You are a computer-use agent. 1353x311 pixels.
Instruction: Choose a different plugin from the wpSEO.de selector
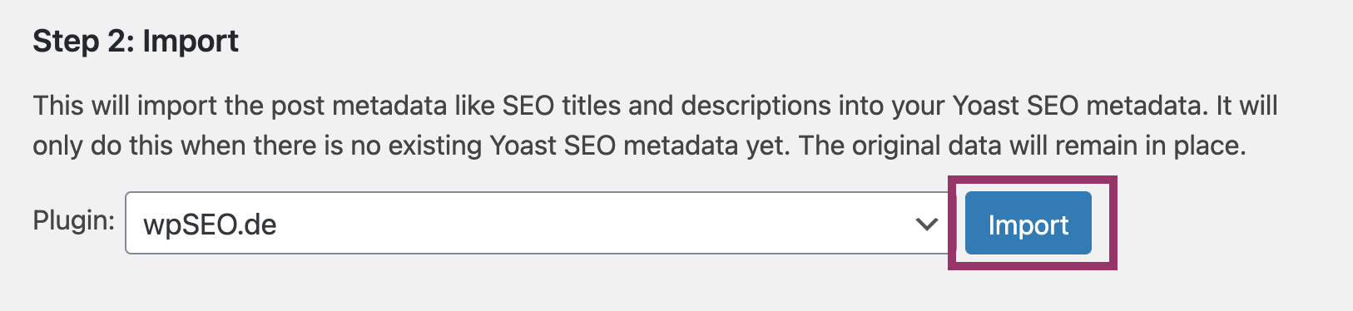[538, 223]
